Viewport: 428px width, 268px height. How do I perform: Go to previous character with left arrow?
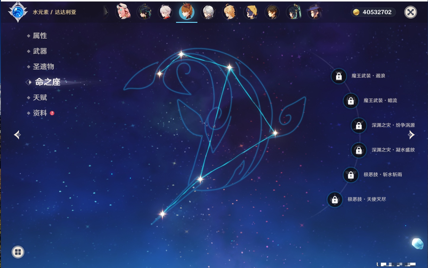pyautogui.click(x=17, y=135)
